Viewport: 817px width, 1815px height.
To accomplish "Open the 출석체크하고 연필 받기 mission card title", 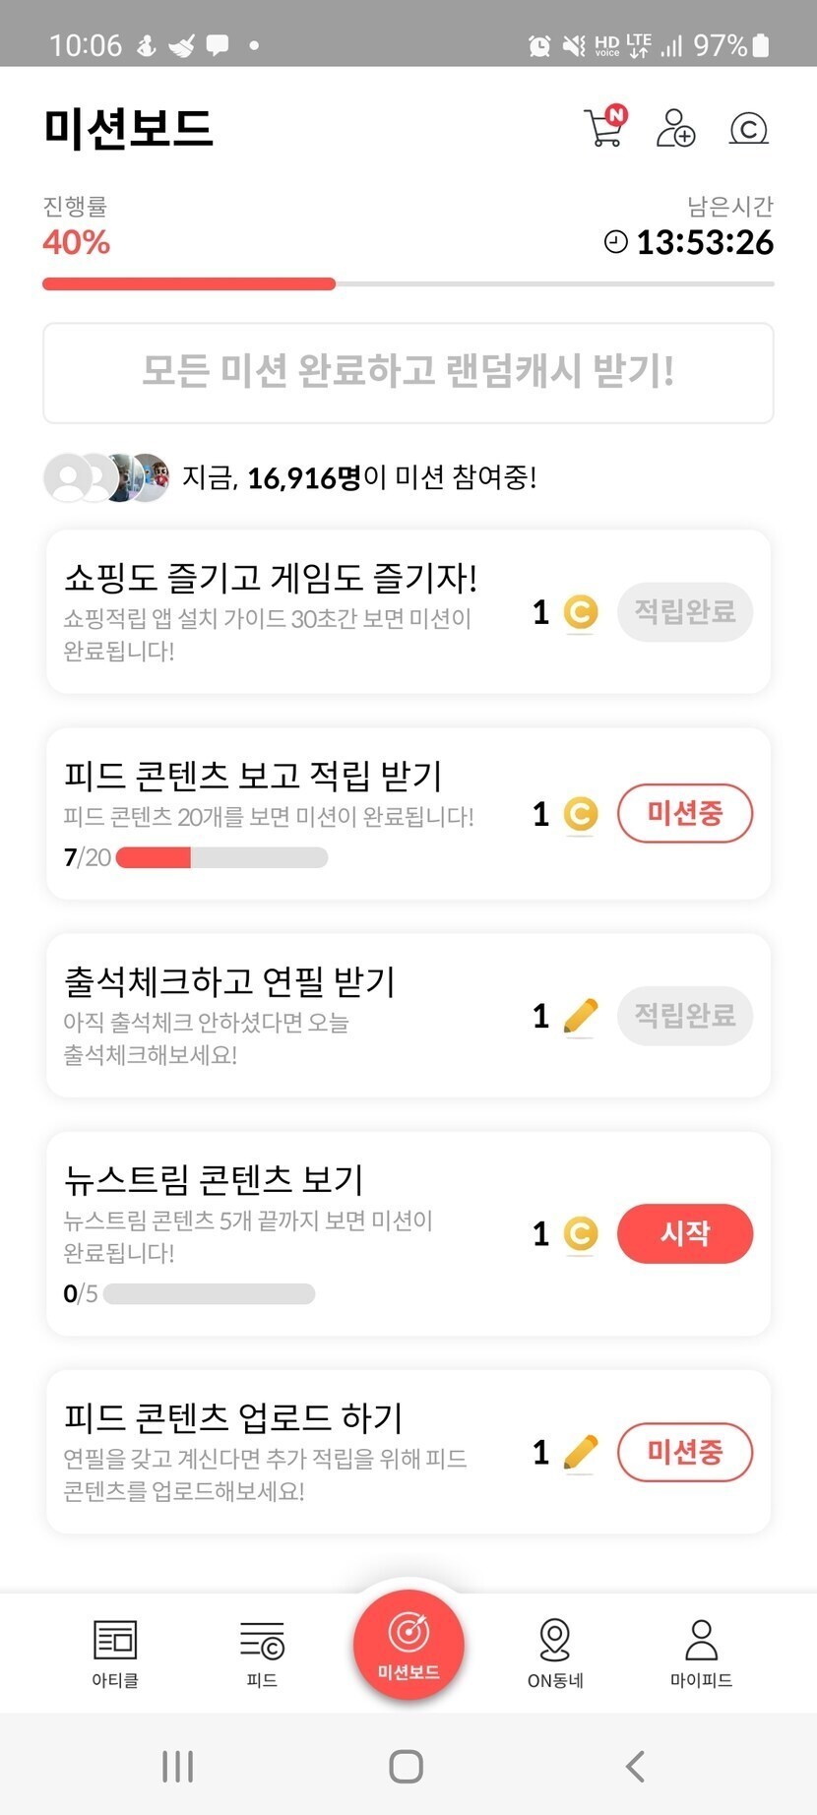I will click(x=229, y=981).
